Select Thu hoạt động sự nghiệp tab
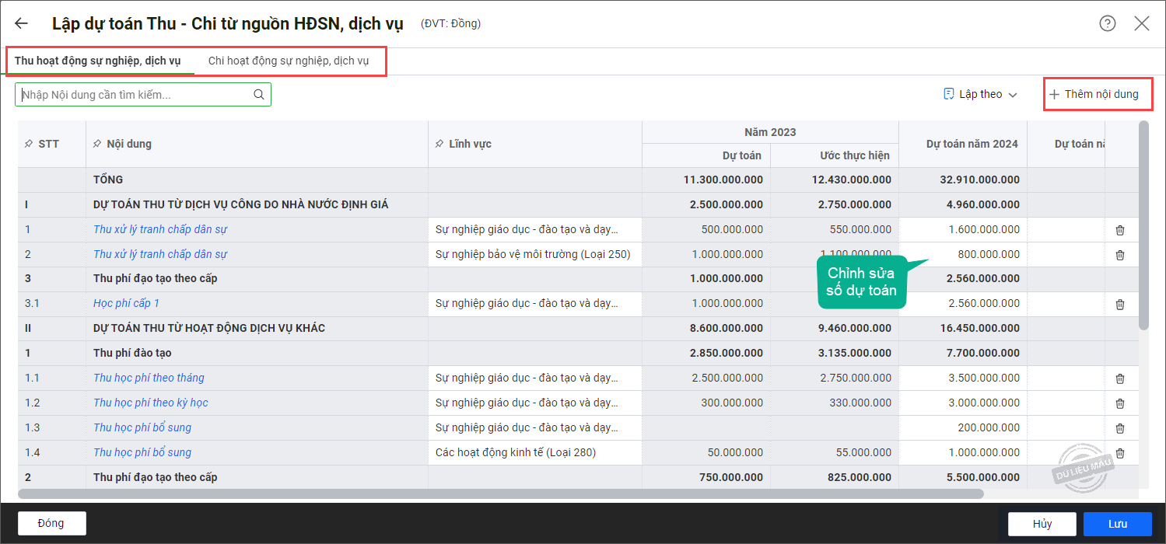The height and width of the screenshot is (544, 1166). (x=98, y=61)
